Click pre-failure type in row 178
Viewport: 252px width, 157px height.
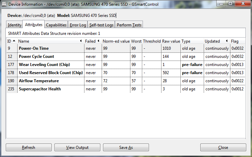(x=192, y=73)
